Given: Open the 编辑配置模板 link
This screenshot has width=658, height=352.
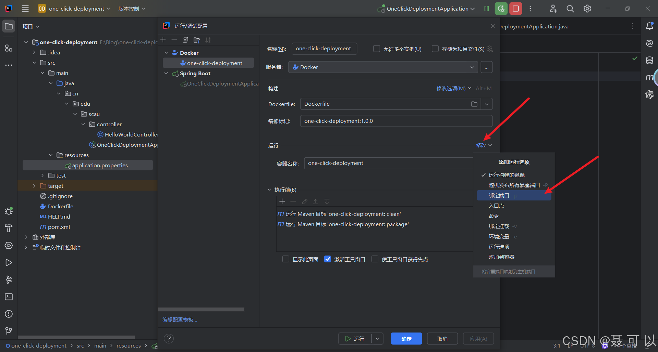Looking at the screenshot, I should click(180, 320).
